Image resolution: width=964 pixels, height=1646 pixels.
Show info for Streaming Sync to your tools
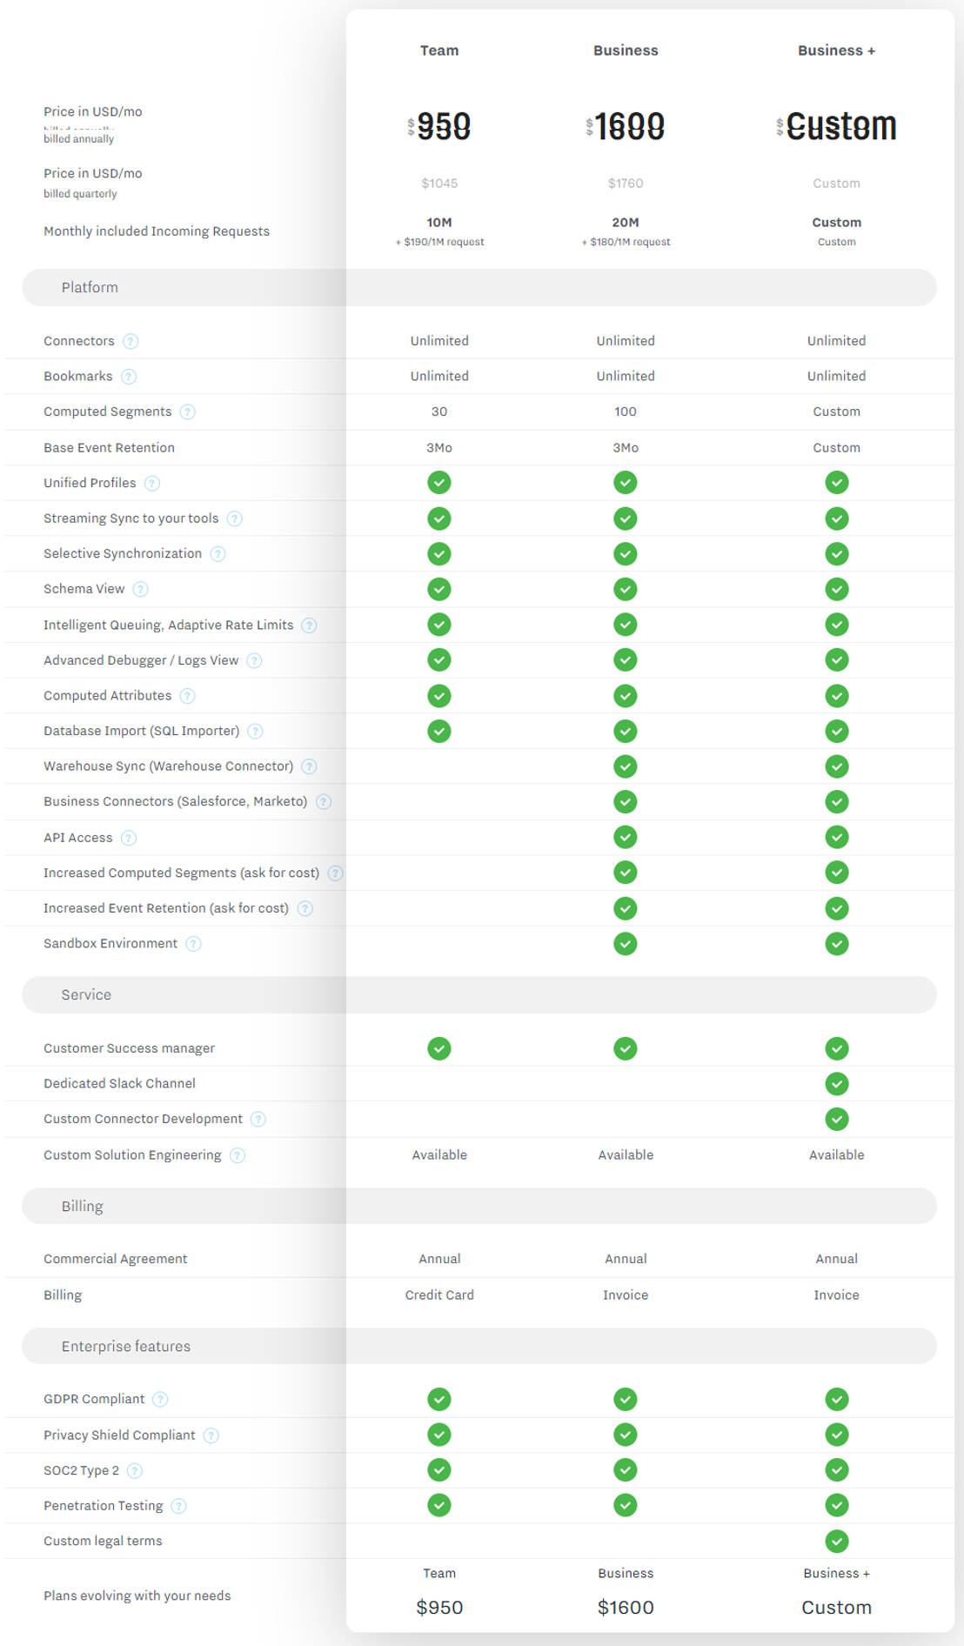[234, 519]
